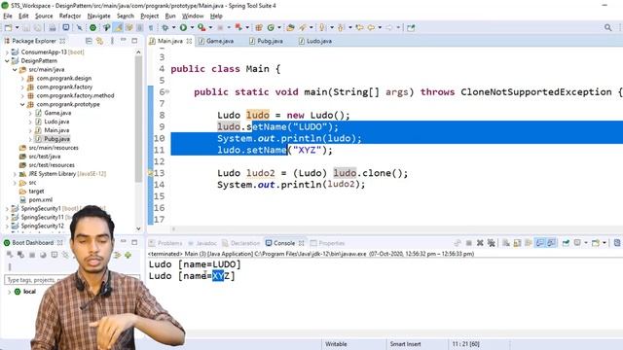Click the Open Perspective icon in toolbar
The image size is (623, 350).
pos(411,27)
